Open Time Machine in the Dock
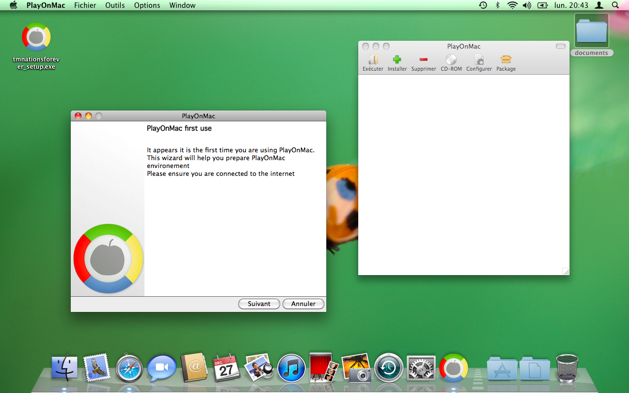 tap(389, 368)
